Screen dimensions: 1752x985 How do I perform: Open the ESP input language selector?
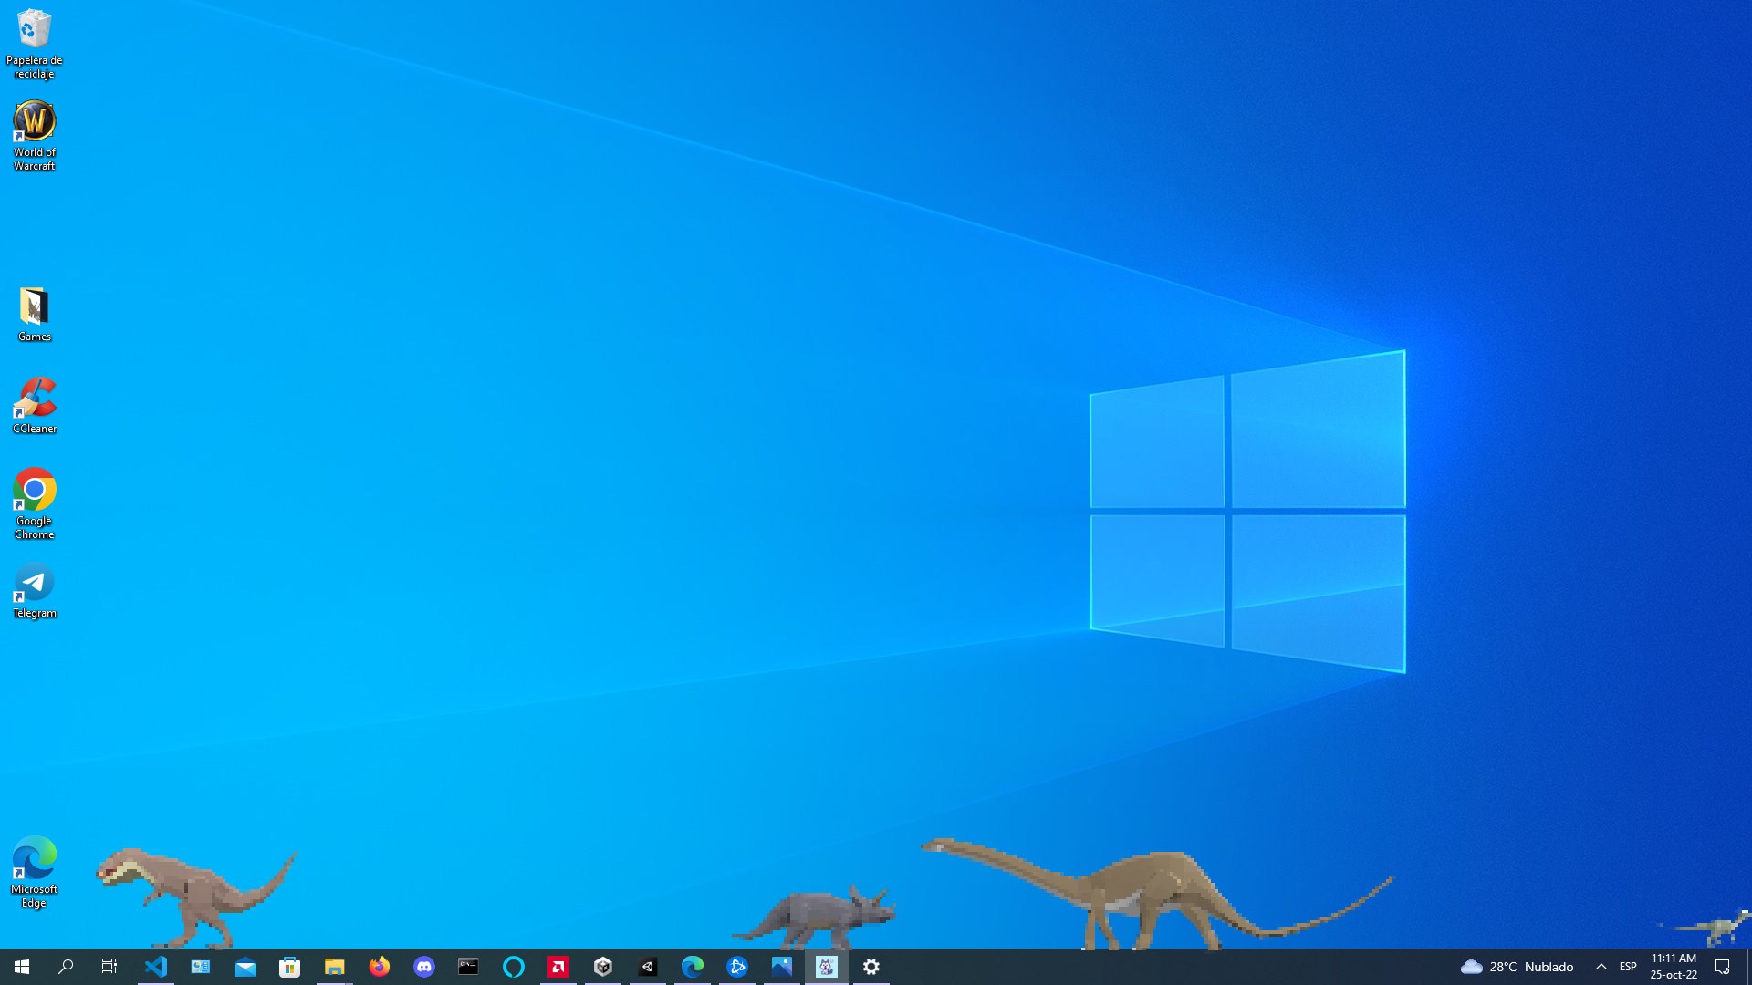click(1628, 967)
